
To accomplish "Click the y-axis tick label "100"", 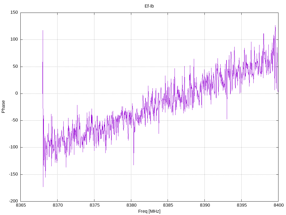I will [x=14, y=39].
